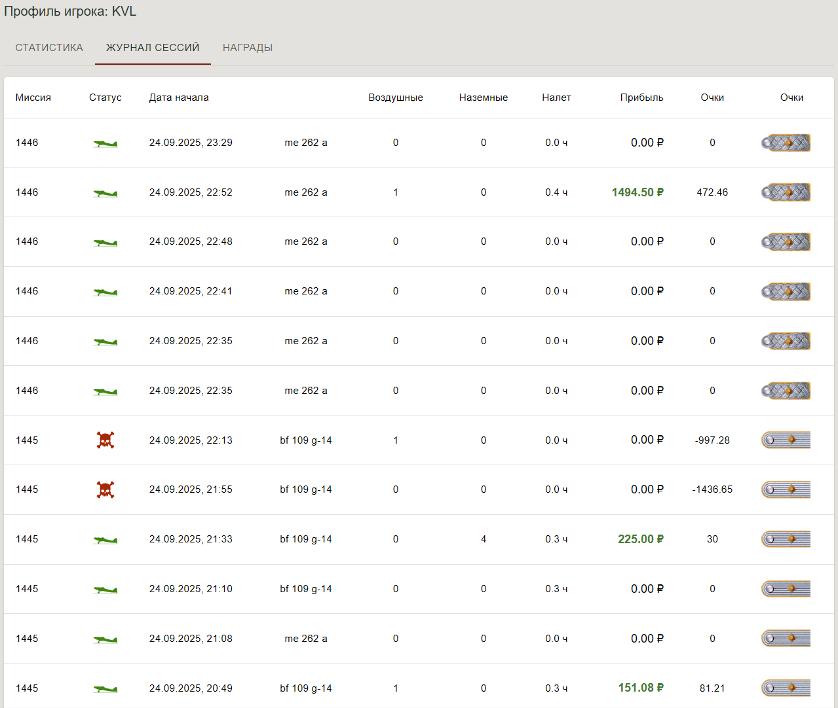Viewport: 838px width, 708px height.
Task: Click the date 24.09.2025, 22:48
Action: [x=191, y=241]
